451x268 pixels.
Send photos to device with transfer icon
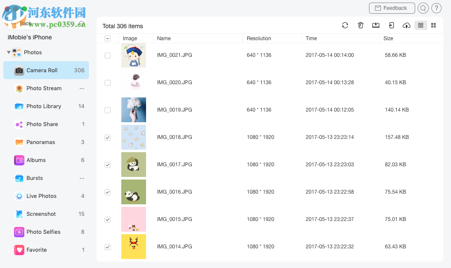point(391,25)
